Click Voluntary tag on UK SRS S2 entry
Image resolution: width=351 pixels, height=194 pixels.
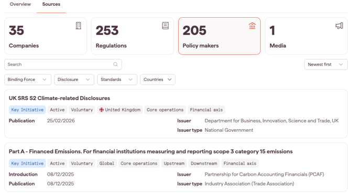(x=82, y=110)
